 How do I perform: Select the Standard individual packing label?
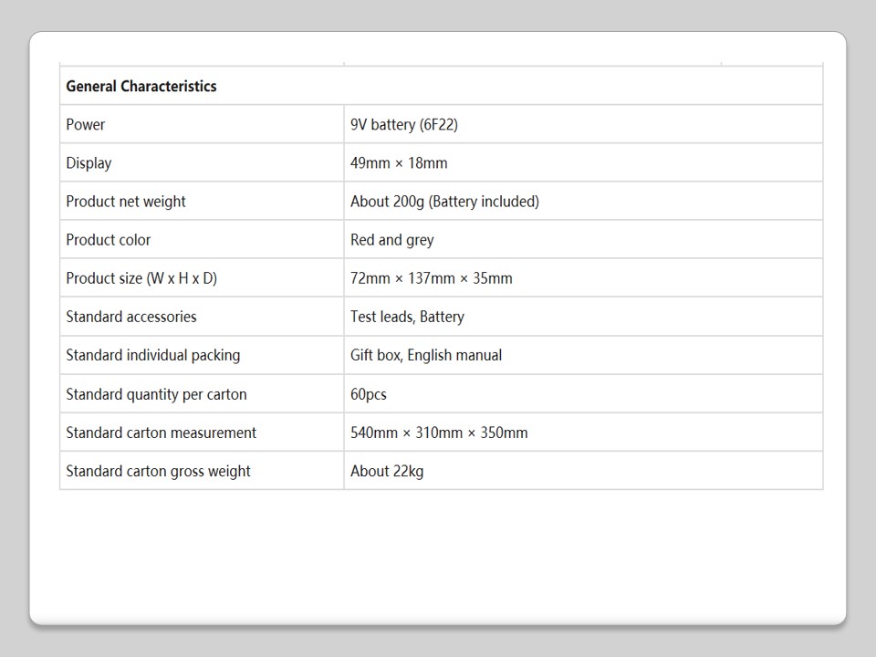pyautogui.click(x=153, y=355)
